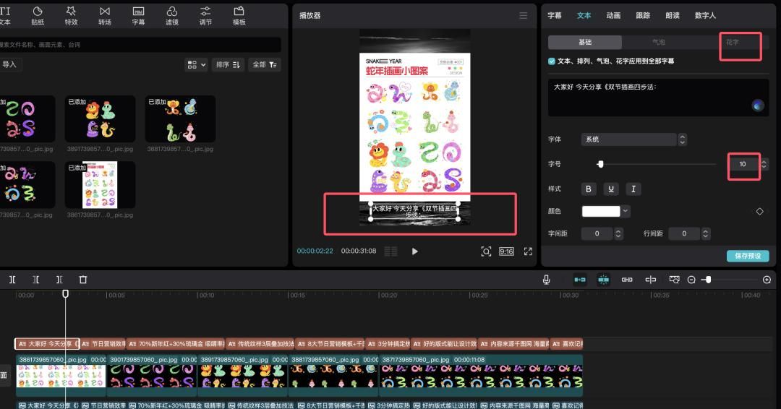
Task: Click the AI orb icon in the text box
Action: 758,106
